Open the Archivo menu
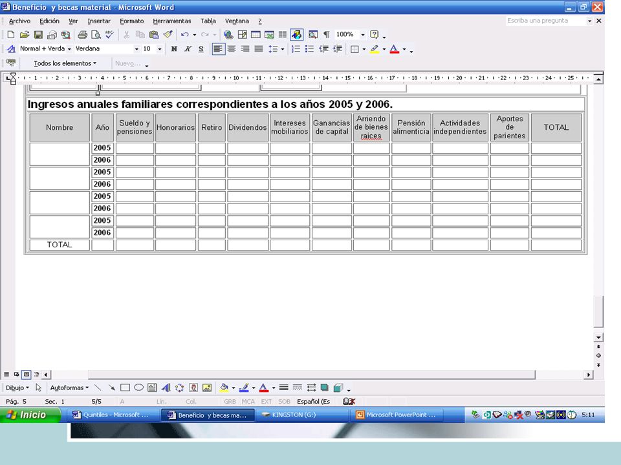Image resolution: width=621 pixels, height=465 pixels. click(x=19, y=21)
